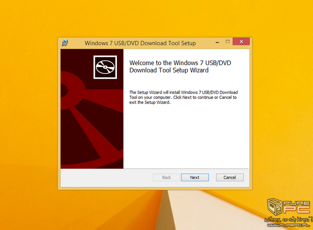Minimize the Setup window
313x230 pixels.
pyautogui.click(x=217, y=42)
